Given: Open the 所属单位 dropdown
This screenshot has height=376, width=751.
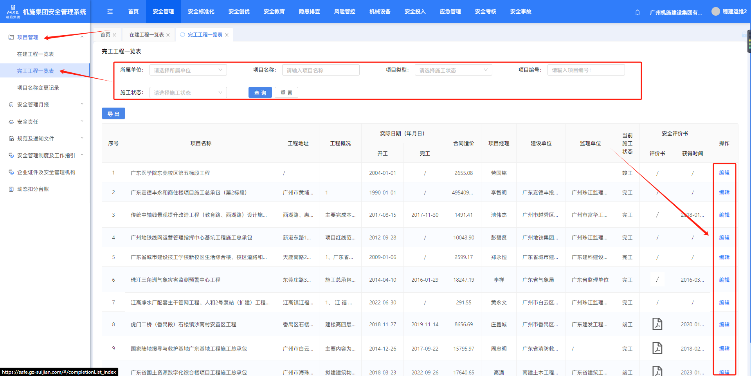Looking at the screenshot, I should click(x=188, y=70).
